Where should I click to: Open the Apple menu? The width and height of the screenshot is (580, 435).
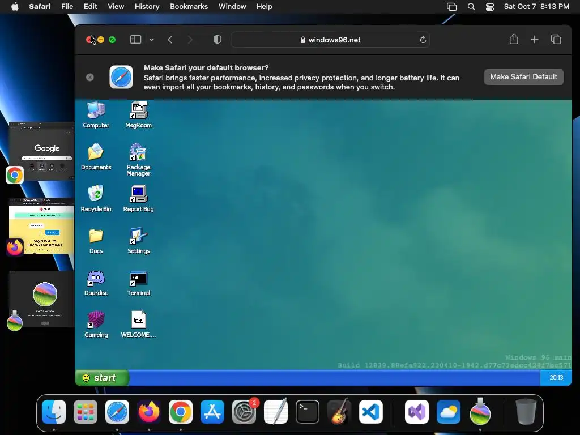(15, 7)
